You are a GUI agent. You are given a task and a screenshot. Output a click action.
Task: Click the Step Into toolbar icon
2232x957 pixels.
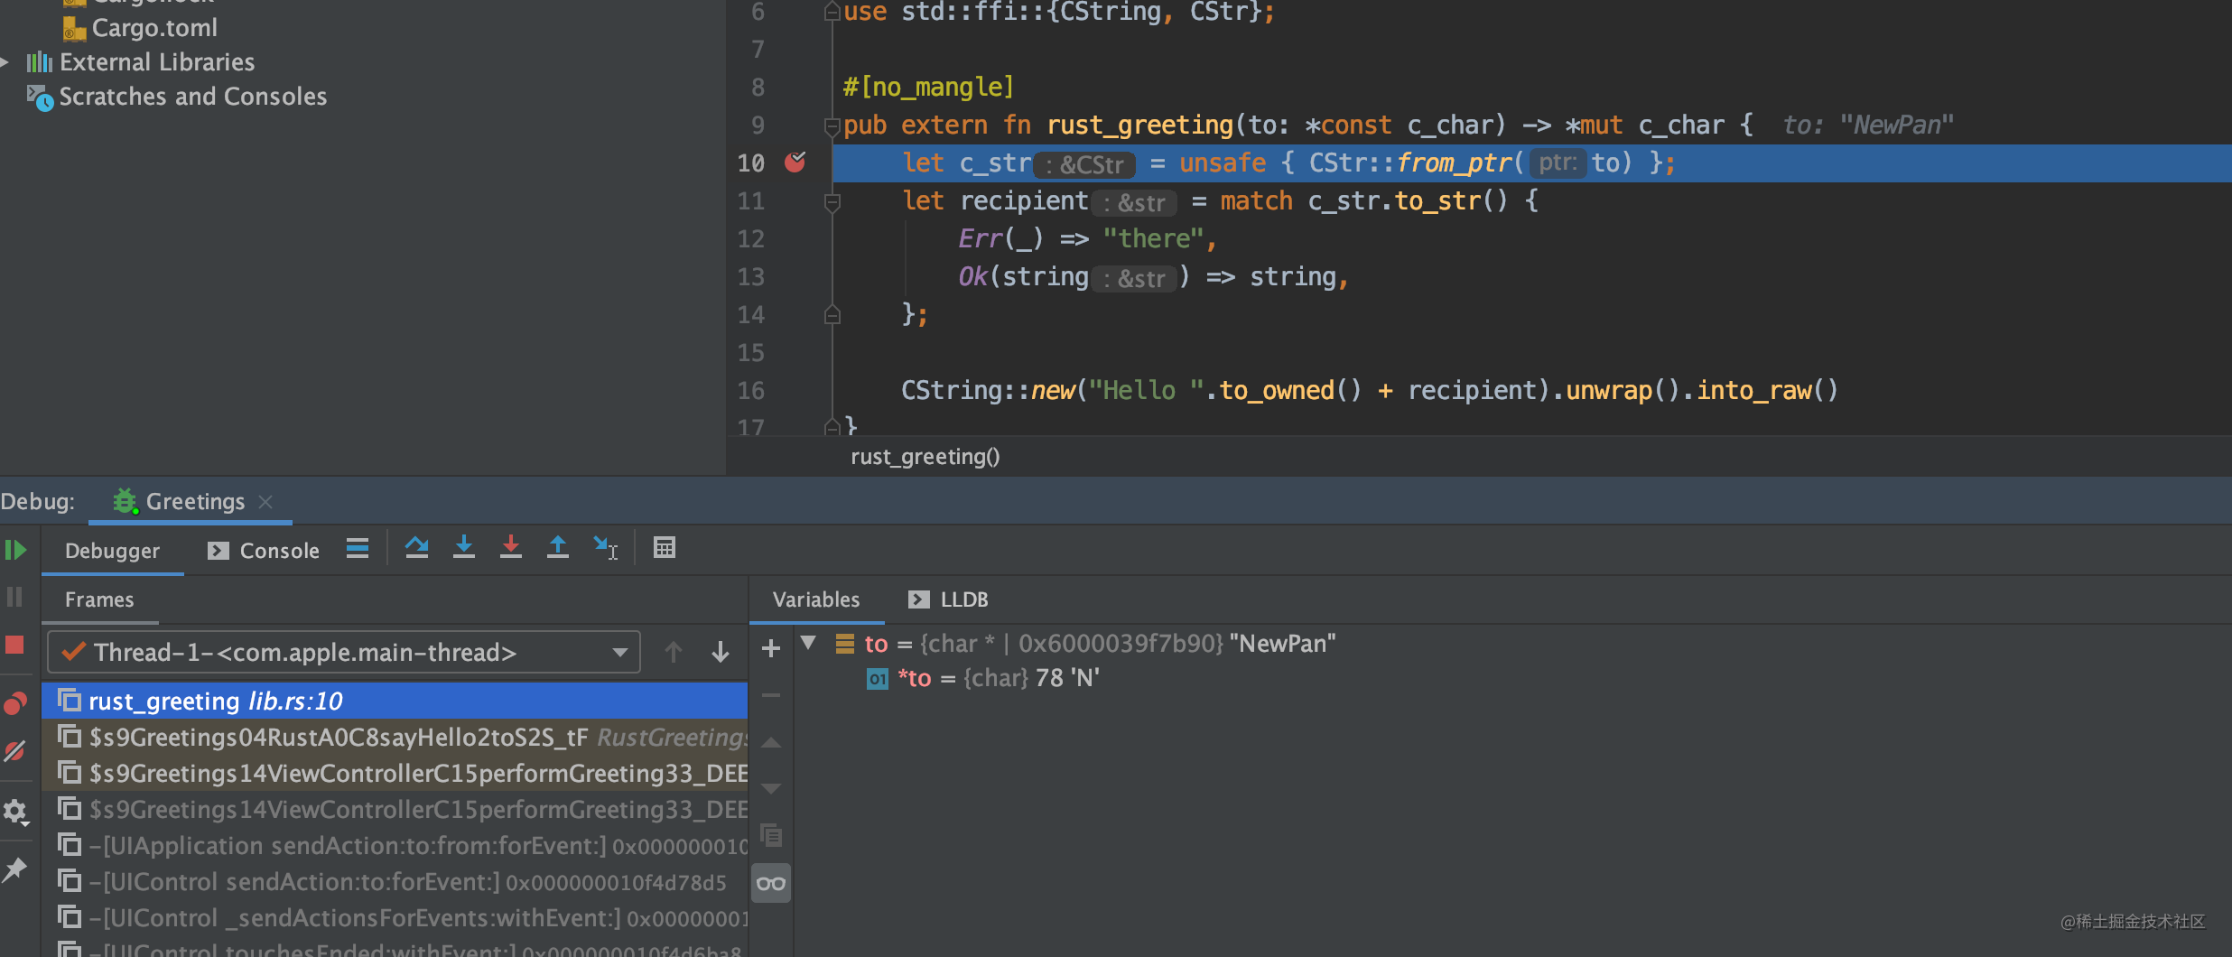pyautogui.click(x=464, y=548)
